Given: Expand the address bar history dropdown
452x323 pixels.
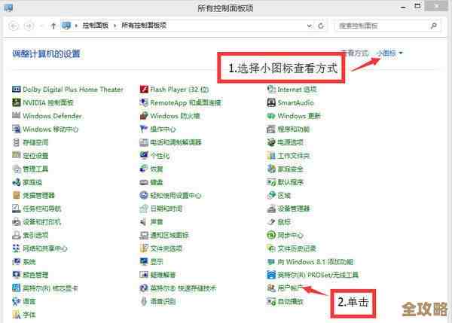Looking at the screenshot, I should tap(310, 26).
